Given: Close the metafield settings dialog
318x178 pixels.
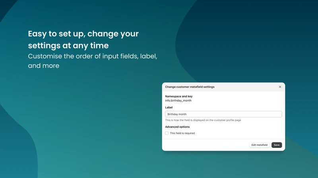Looking at the screenshot, I should (280, 87).
